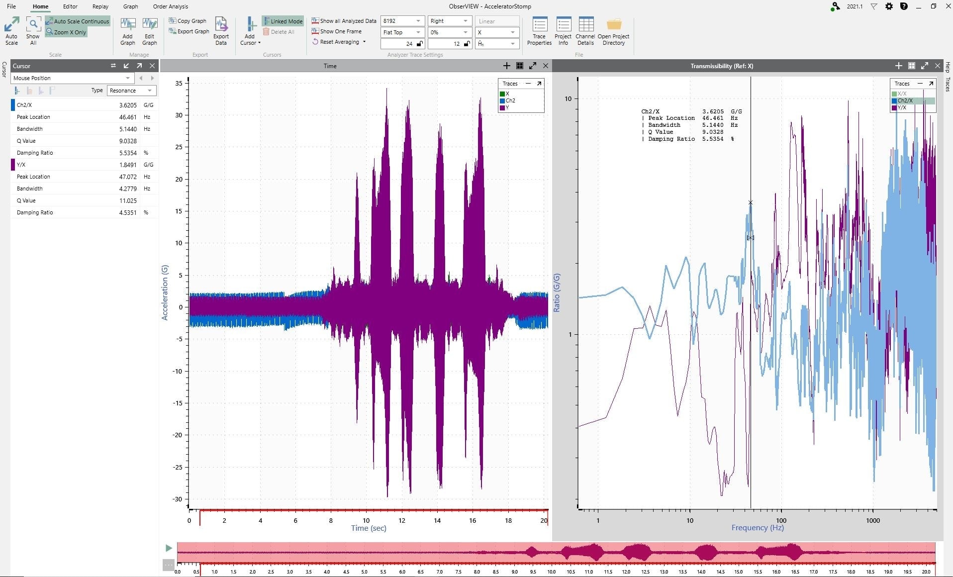
Task: Open the Mouse Position dropdown
Action: [x=73, y=78]
